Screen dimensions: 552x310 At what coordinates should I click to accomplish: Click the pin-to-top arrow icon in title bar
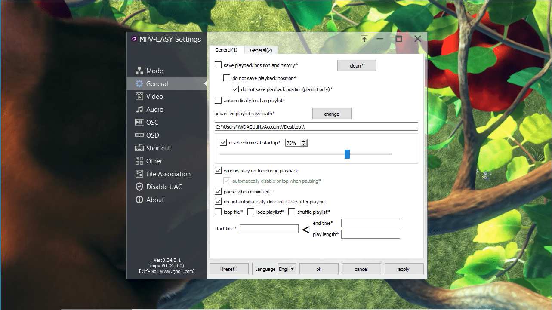364,39
